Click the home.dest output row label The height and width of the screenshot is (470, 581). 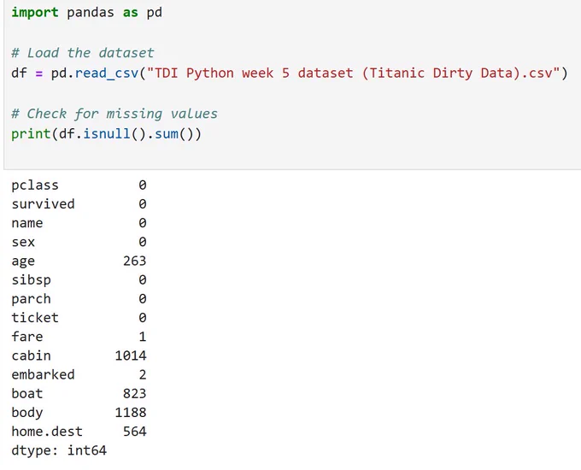tap(47, 432)
